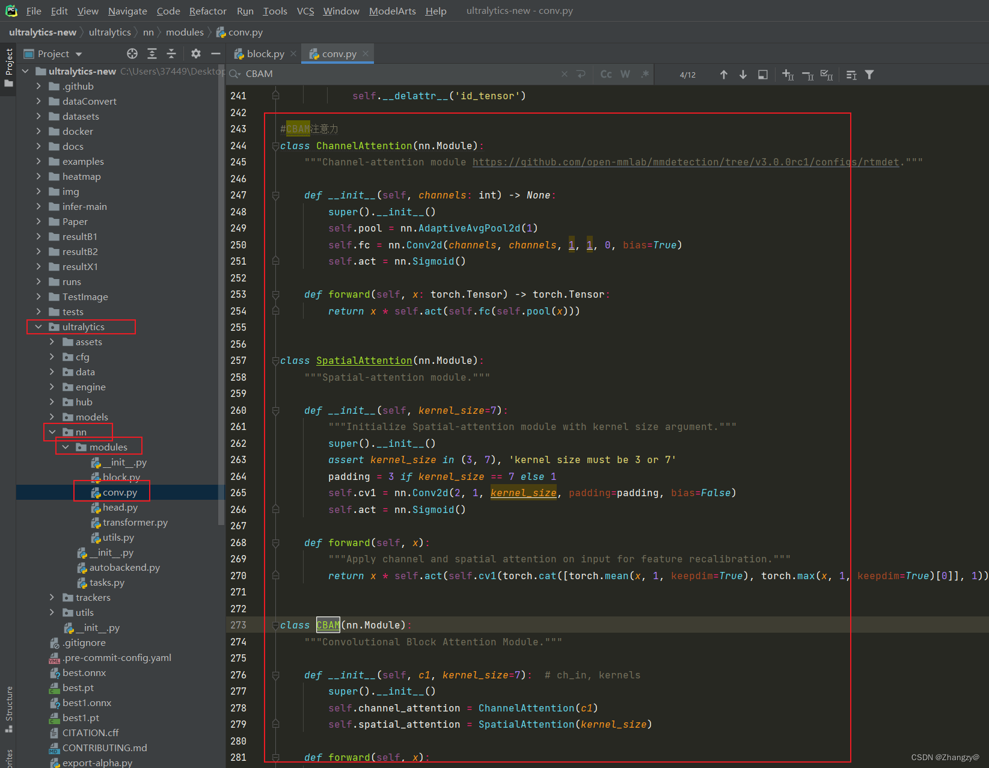Open the Navigate menu
The width and height of the screenshot is (989, 768).
coord(127,11)
